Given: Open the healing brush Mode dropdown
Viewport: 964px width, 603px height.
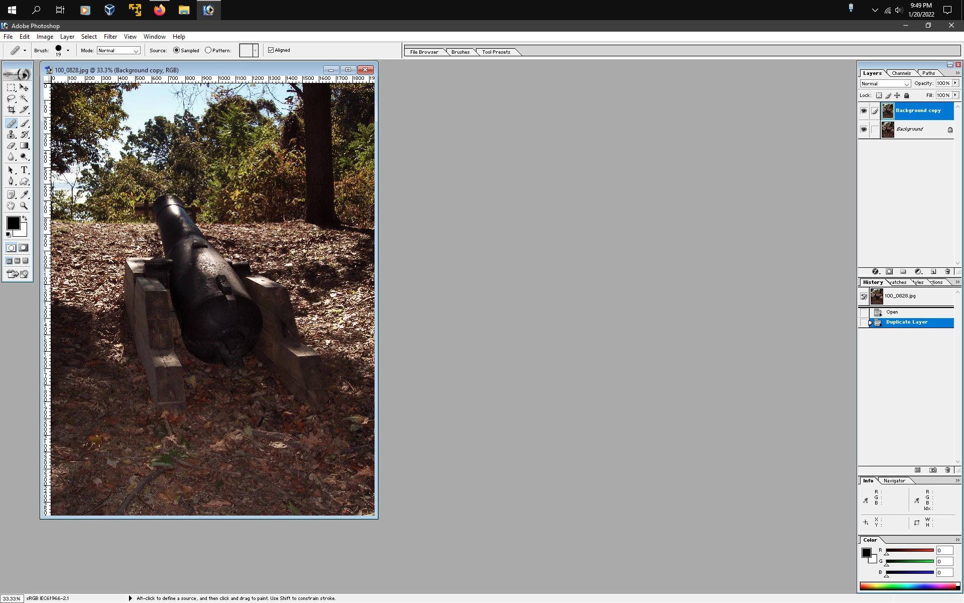Looking at the screenshot, I should (118, 51).
